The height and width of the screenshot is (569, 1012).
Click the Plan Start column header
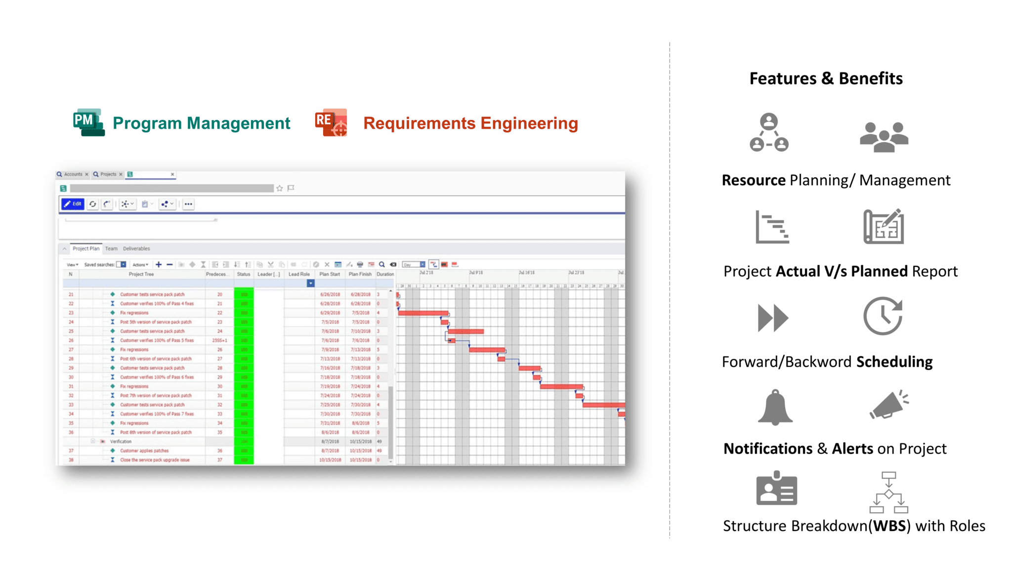point(330,274)
